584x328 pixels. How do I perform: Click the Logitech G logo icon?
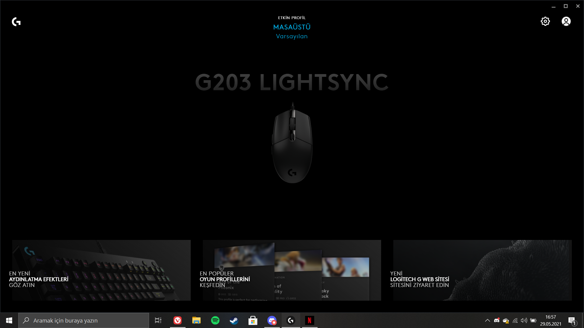pyautogui.click(x=16, y=22)
